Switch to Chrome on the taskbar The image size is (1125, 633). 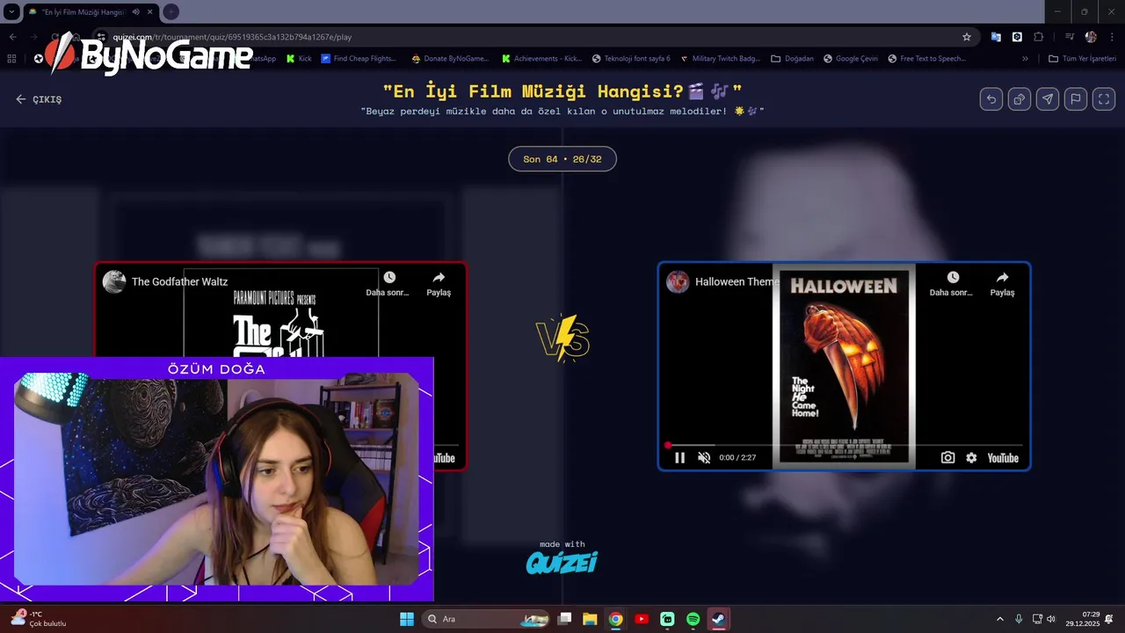[x=615, y=619]
